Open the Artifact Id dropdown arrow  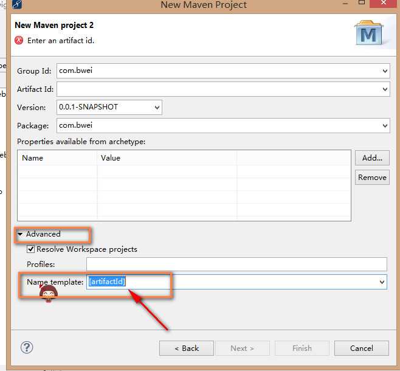pyautogui.click(x=385, y=89)
